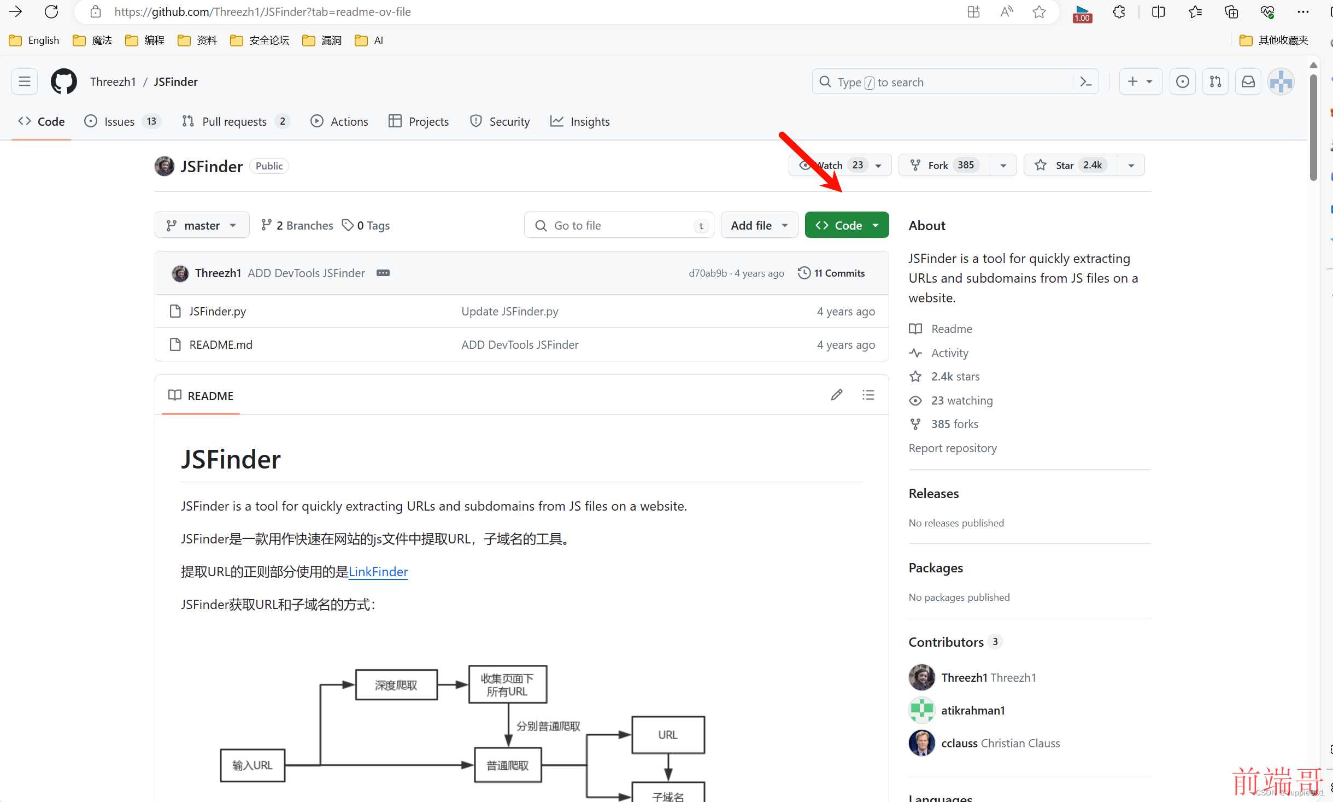Click the Go to file search field
This screenshot has width=1333, height=802.
coord(619,225)
